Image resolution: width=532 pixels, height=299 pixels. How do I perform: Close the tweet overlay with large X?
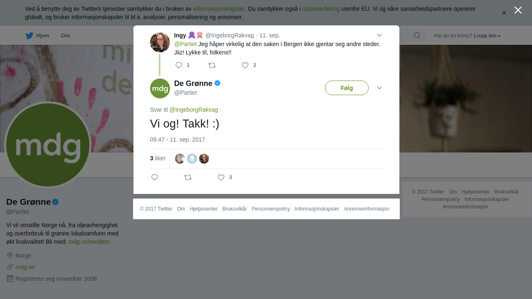click(518, 10)
